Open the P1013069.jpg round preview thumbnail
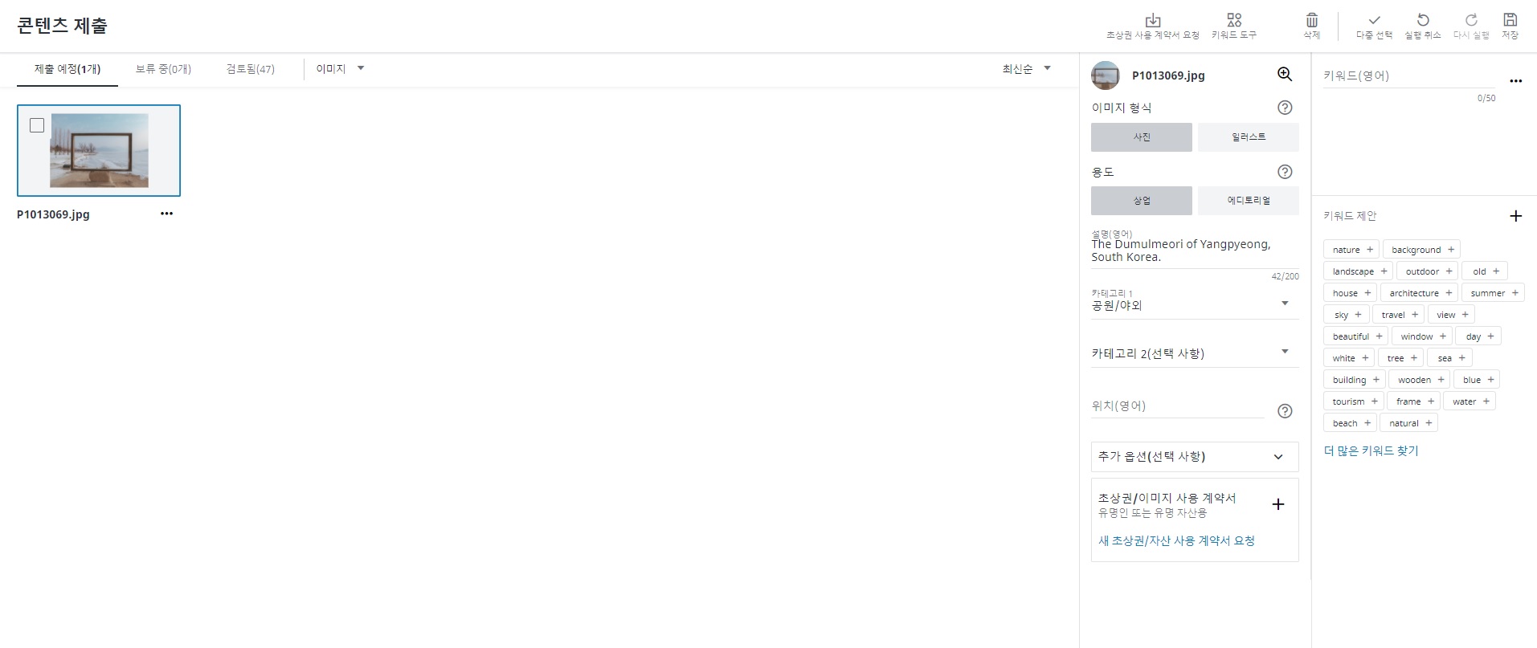 point(1106,75)
